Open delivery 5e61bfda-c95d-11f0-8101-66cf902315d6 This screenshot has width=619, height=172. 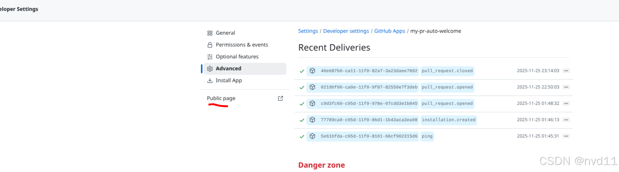tap(369, 136)
